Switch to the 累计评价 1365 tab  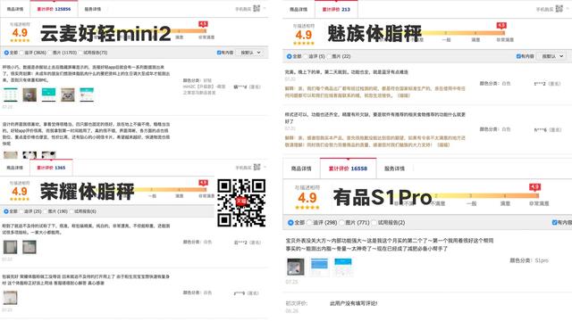(x=51, y=168)
